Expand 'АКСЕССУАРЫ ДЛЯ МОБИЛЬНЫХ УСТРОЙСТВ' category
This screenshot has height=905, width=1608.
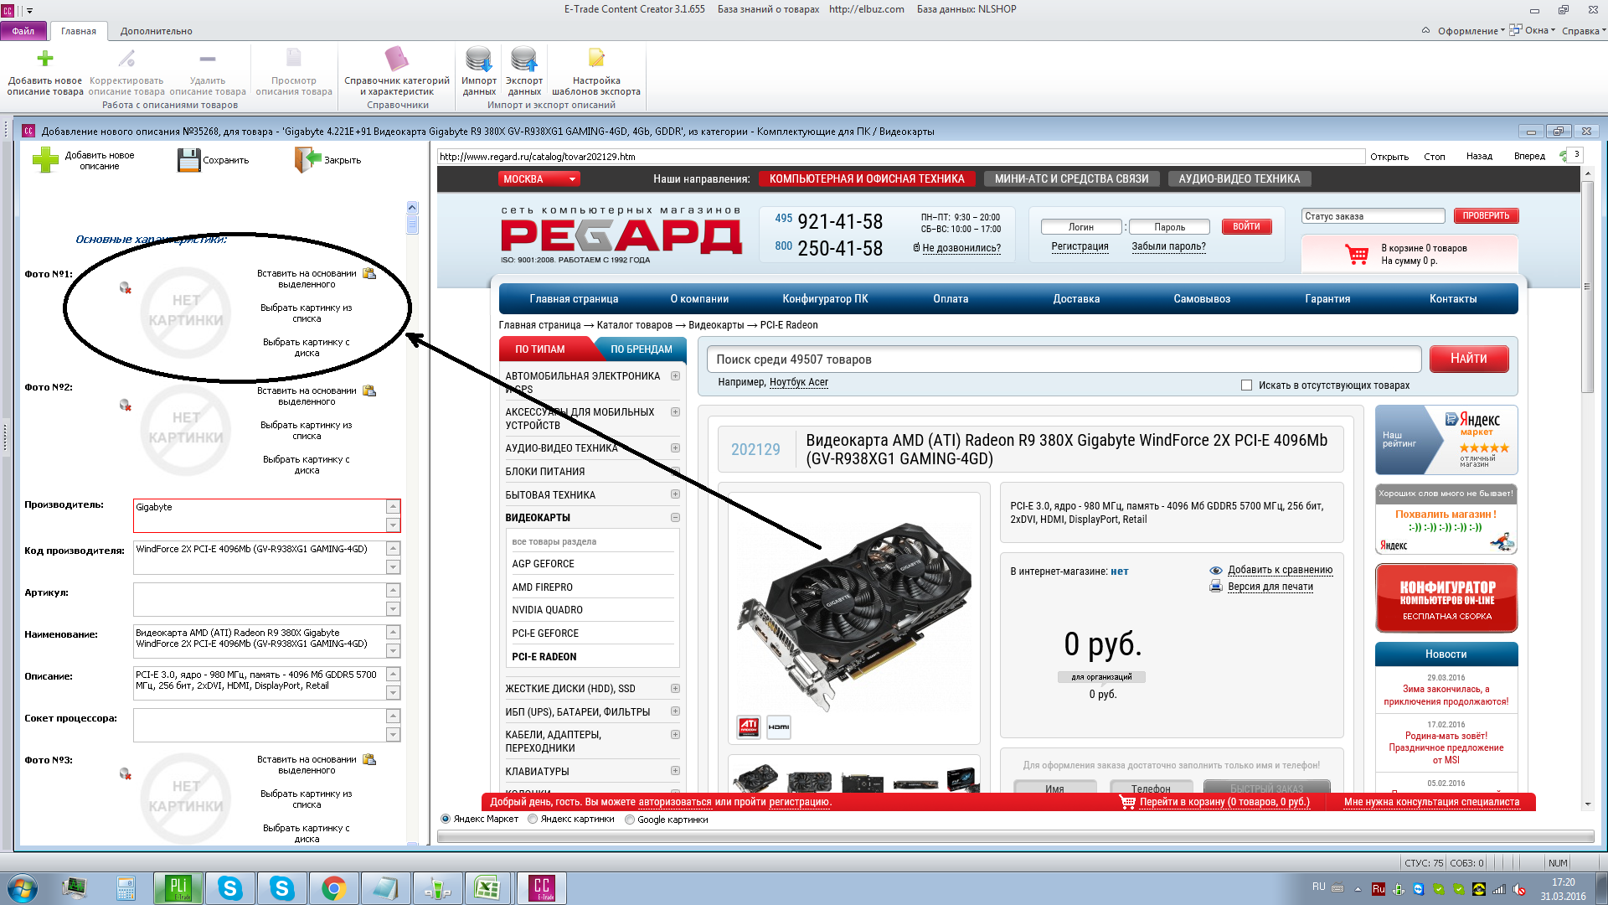[x=675, y=412]
